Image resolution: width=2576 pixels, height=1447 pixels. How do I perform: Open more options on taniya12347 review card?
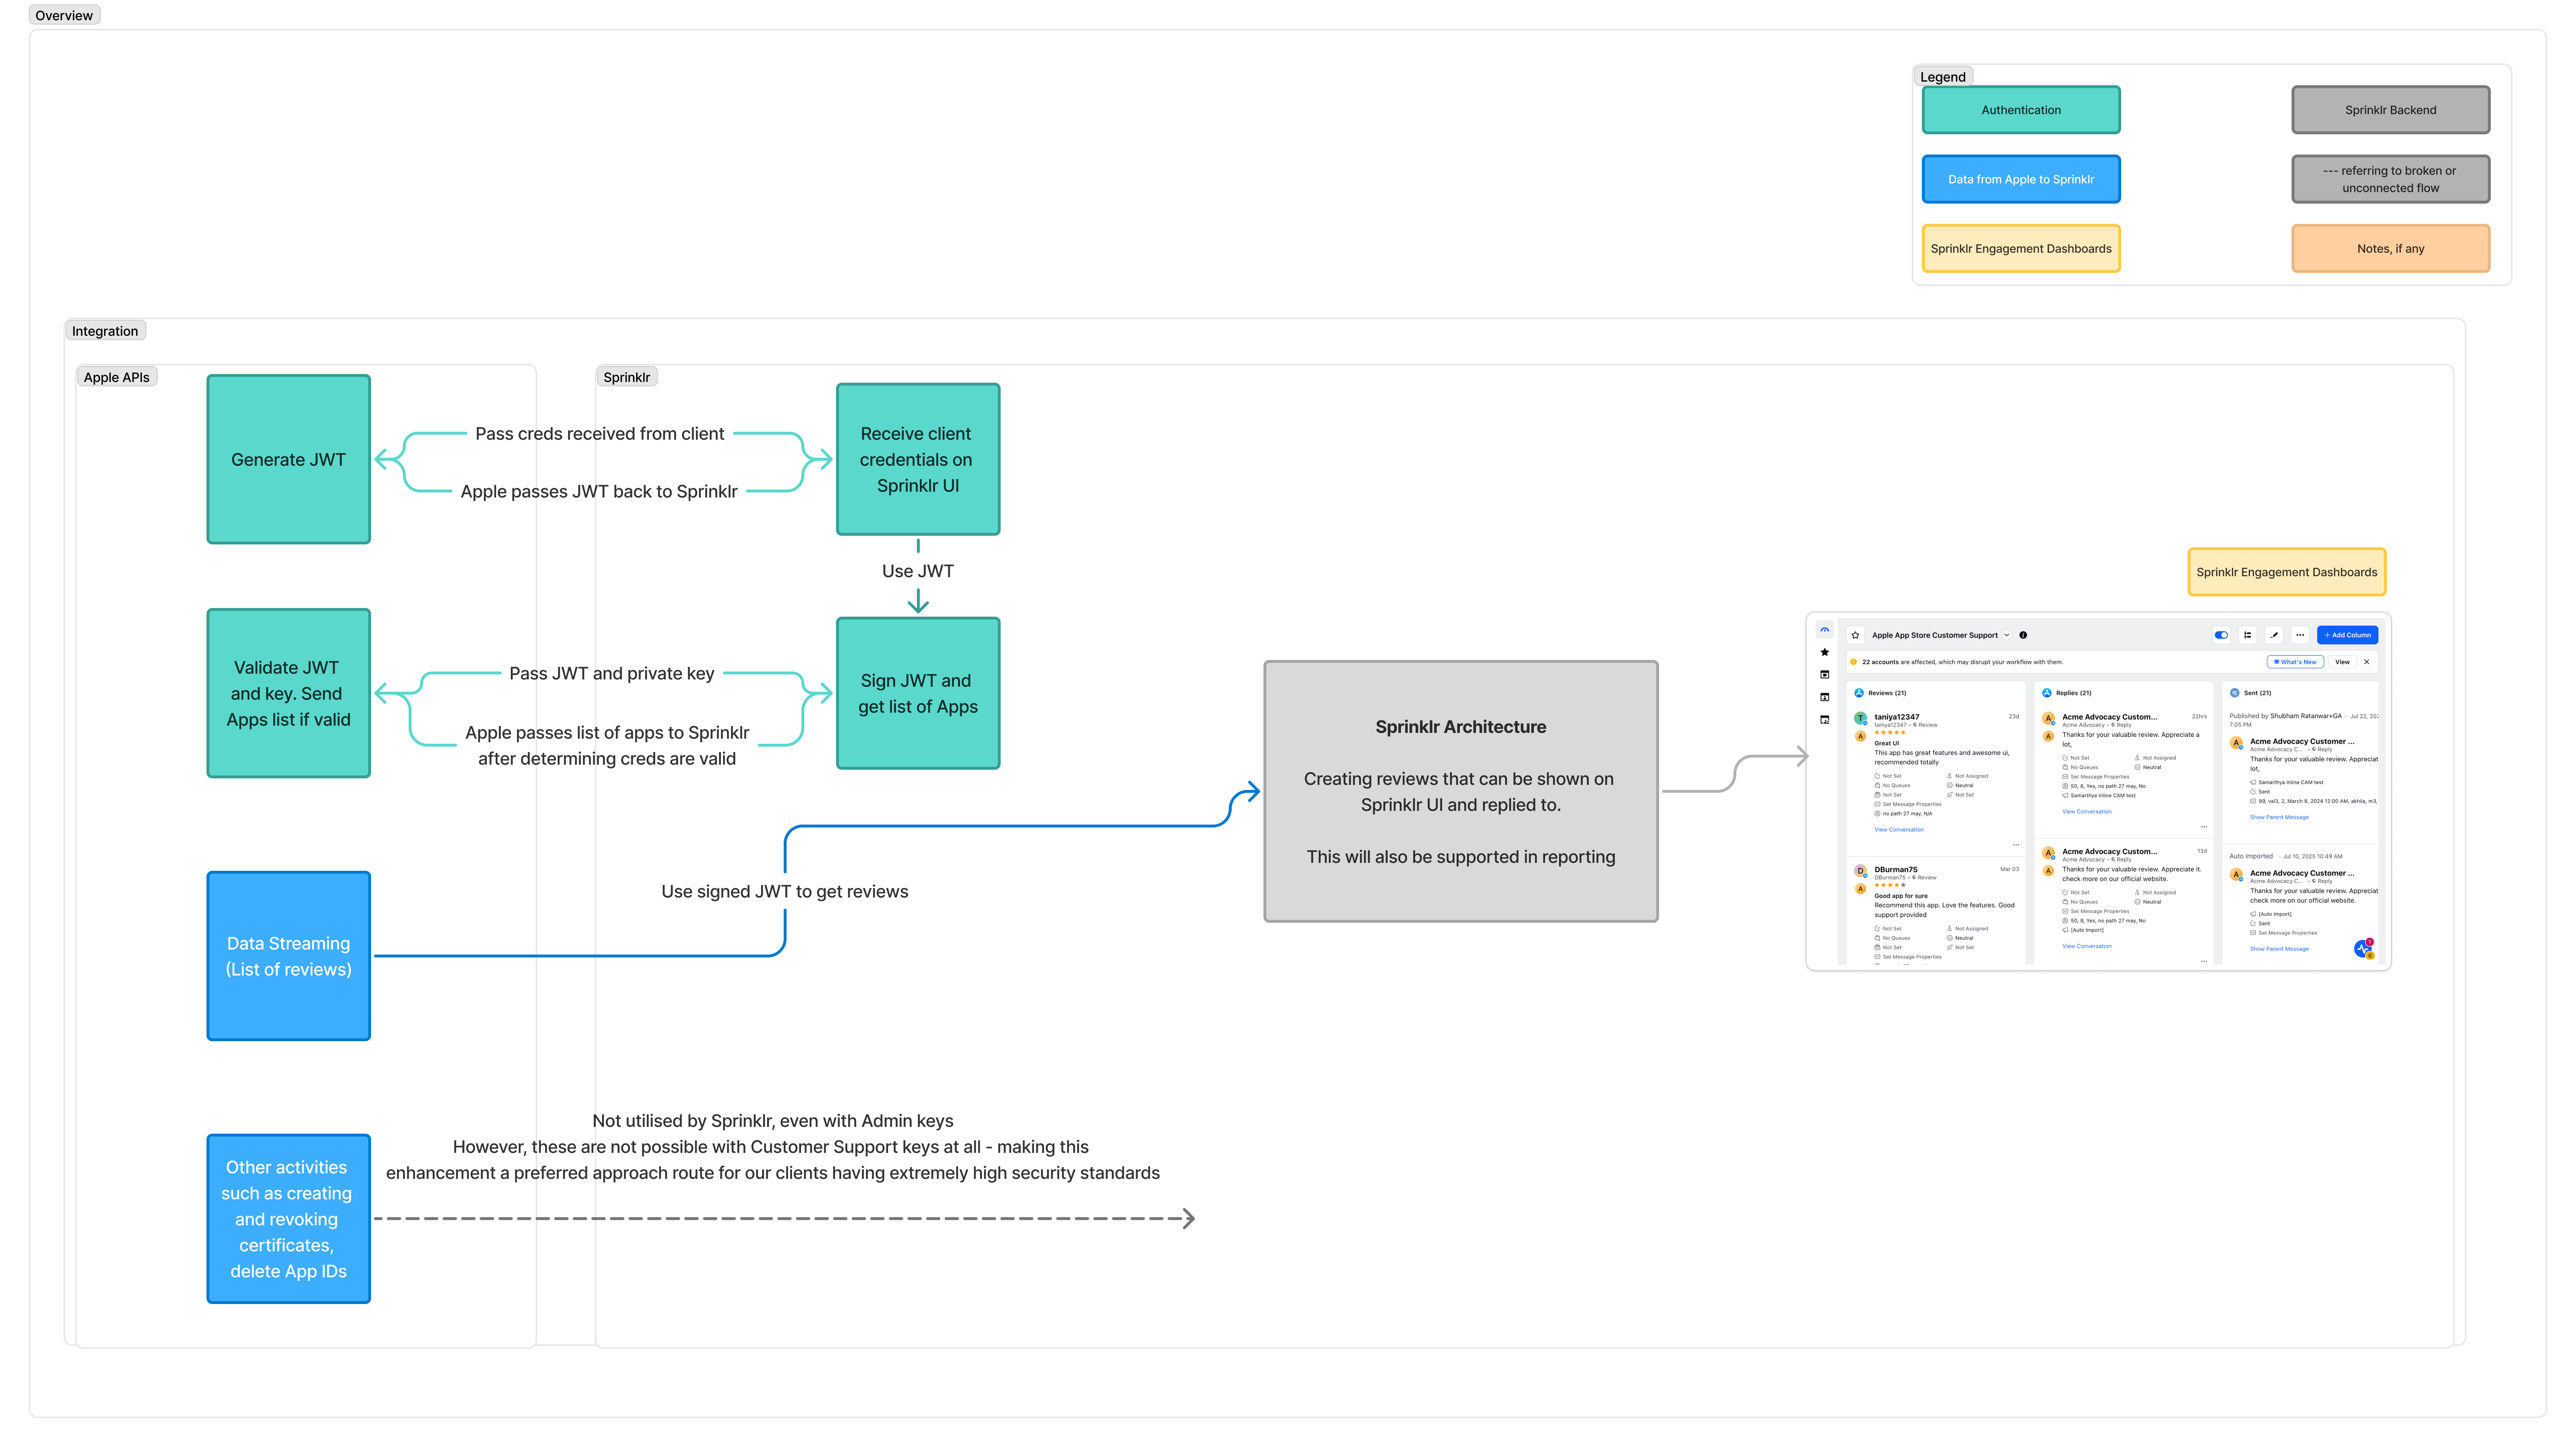pyautogui.click(x=2016, y=845)
